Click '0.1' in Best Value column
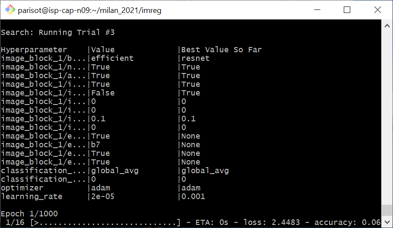393x228 pixels. click(x=188, y=119)
